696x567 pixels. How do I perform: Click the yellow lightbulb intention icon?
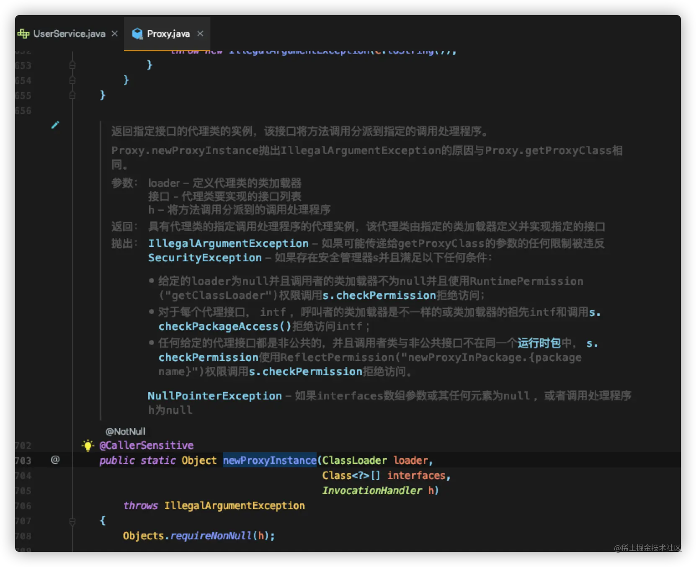coord(88,445)
